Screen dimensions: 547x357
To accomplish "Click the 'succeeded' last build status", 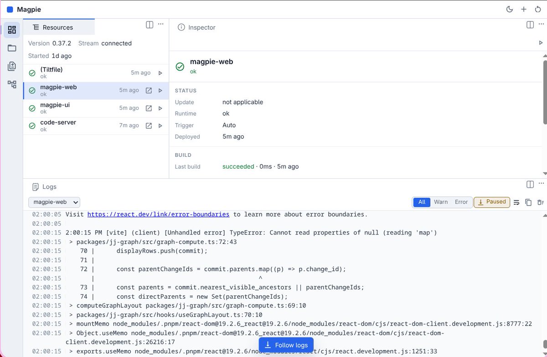I will pyautogui.click(x=238, y=166).
